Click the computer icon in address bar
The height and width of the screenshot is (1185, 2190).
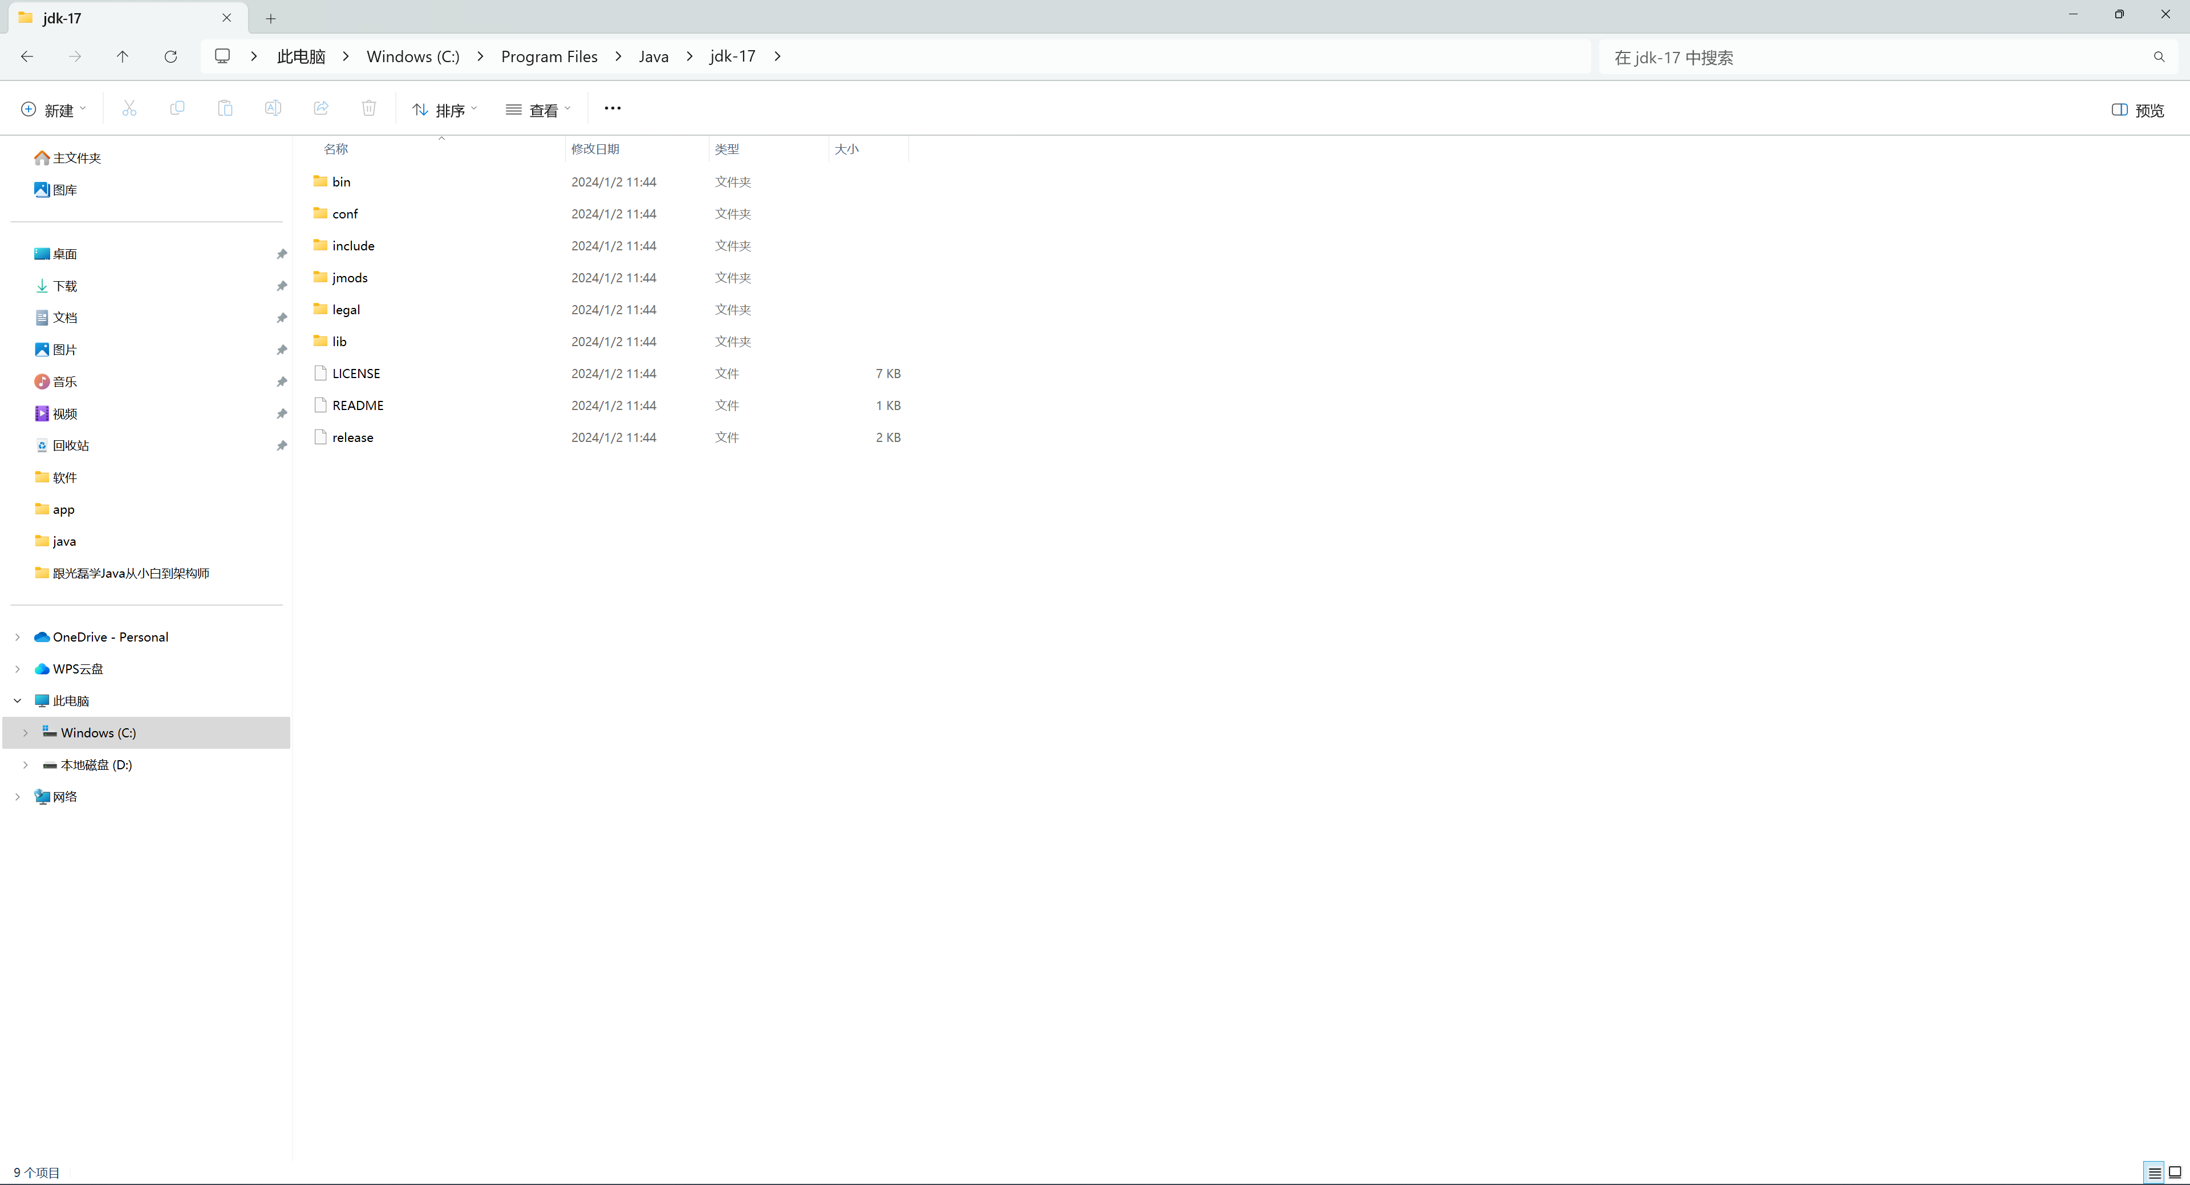click(222, 56)
